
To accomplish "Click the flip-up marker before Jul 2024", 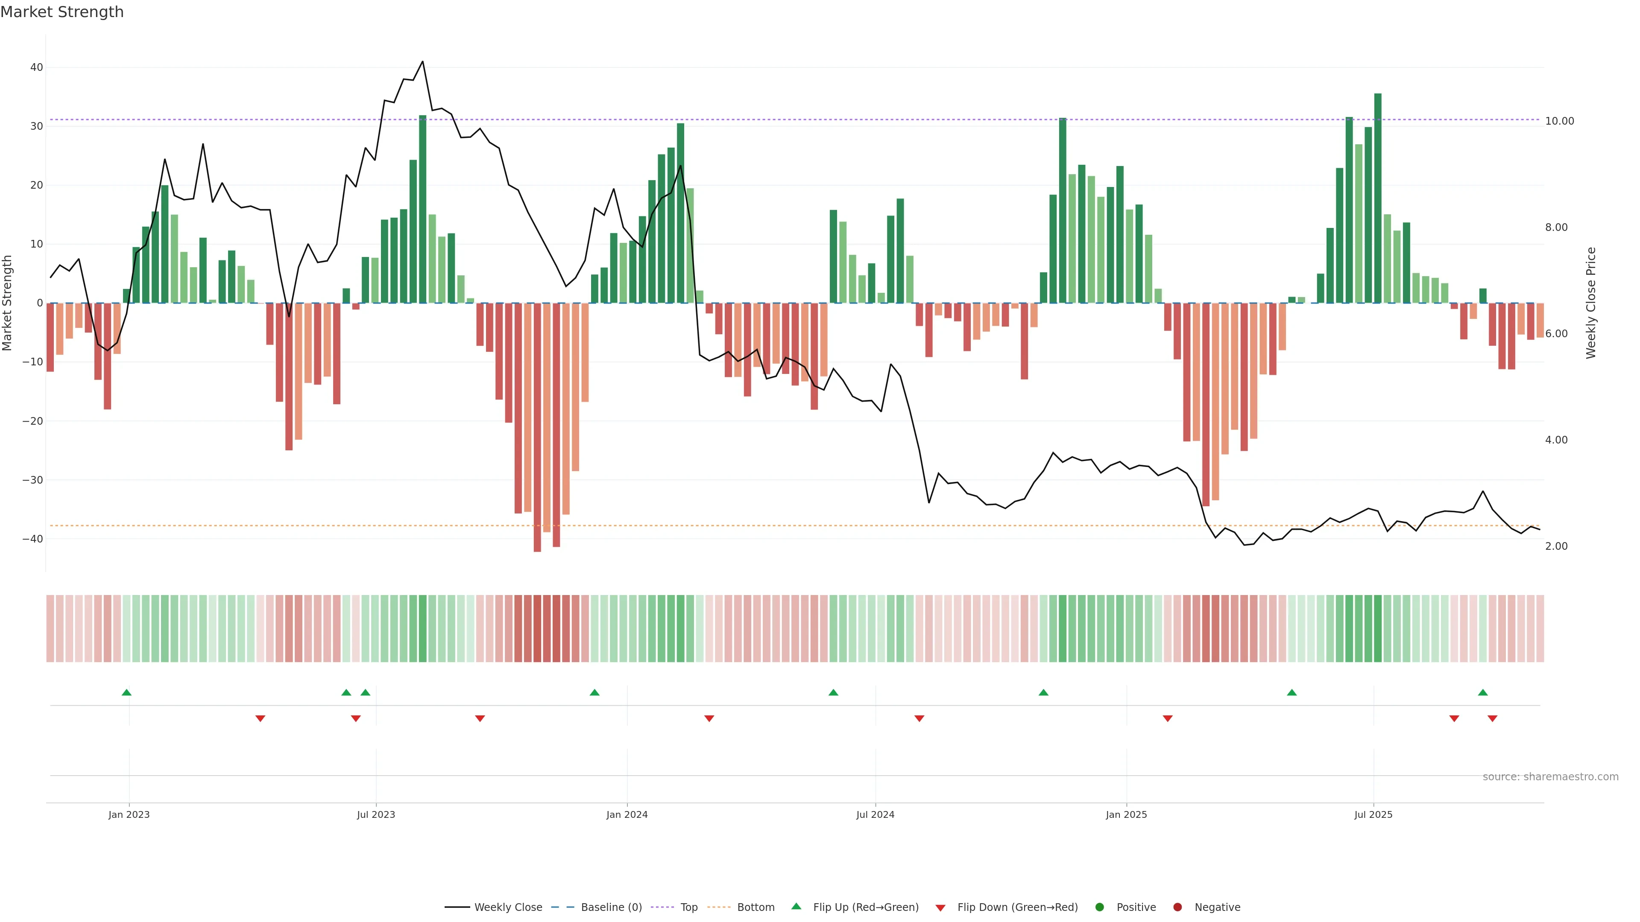I will pyautogui.click(x=833, y=692).
